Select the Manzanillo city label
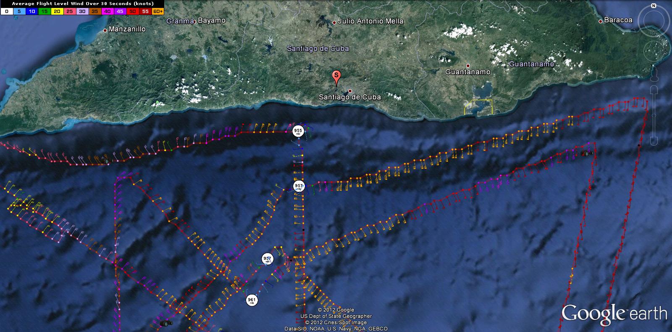This screenshot has width=672, height=332. (x=127, y=29)
